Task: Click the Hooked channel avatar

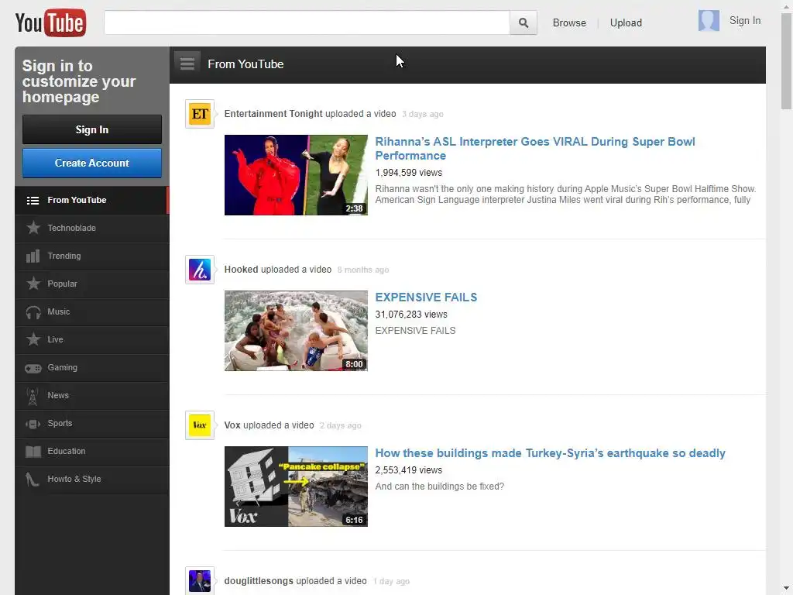Action: 200,270
